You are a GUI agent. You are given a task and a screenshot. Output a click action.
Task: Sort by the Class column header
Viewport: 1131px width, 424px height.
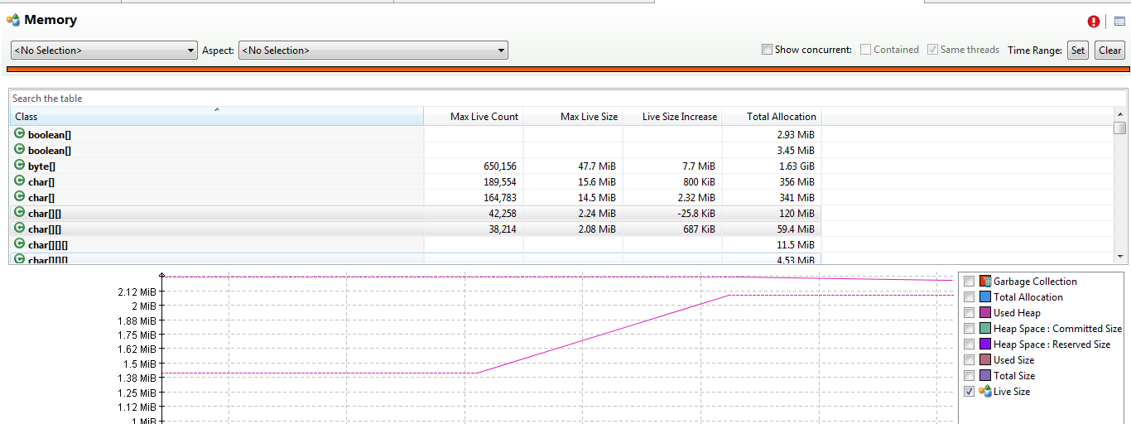tap(215, 117)
